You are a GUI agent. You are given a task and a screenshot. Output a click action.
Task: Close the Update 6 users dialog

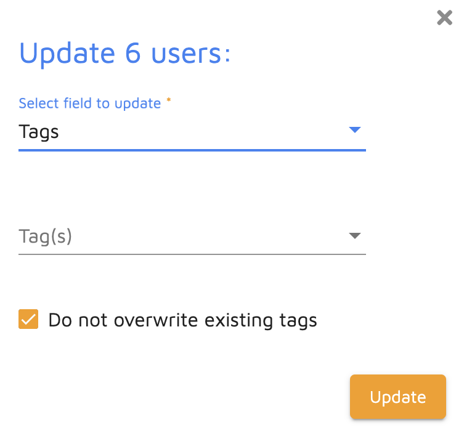coord(444,18)
